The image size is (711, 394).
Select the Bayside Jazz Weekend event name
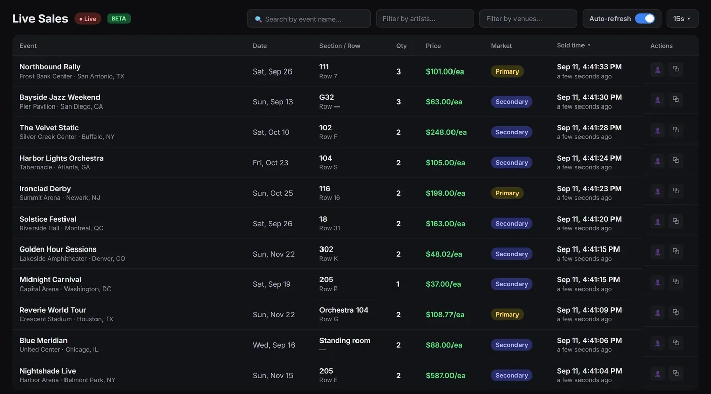point(60,97)
